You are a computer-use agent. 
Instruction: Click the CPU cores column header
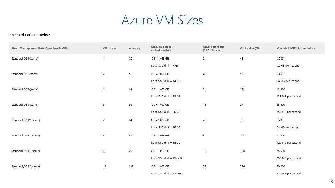point(110,48)
